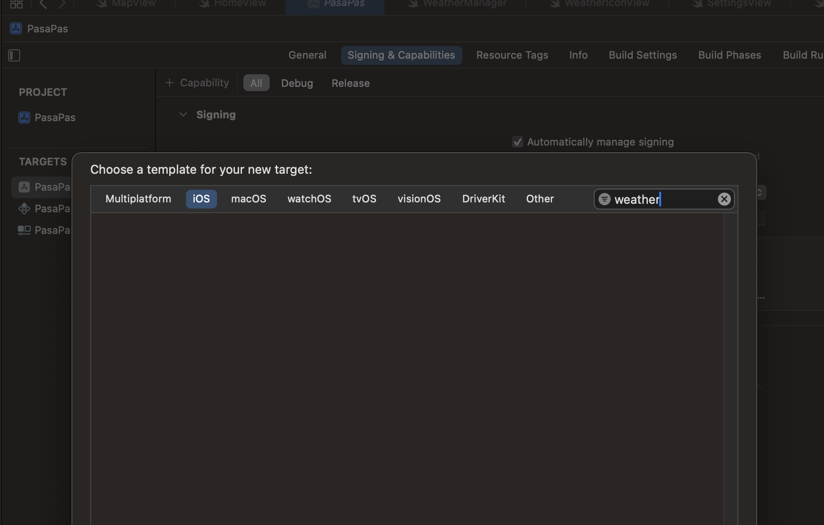Select the Debug configuration filter
This screenshot has width=824, height=525.
297,83
